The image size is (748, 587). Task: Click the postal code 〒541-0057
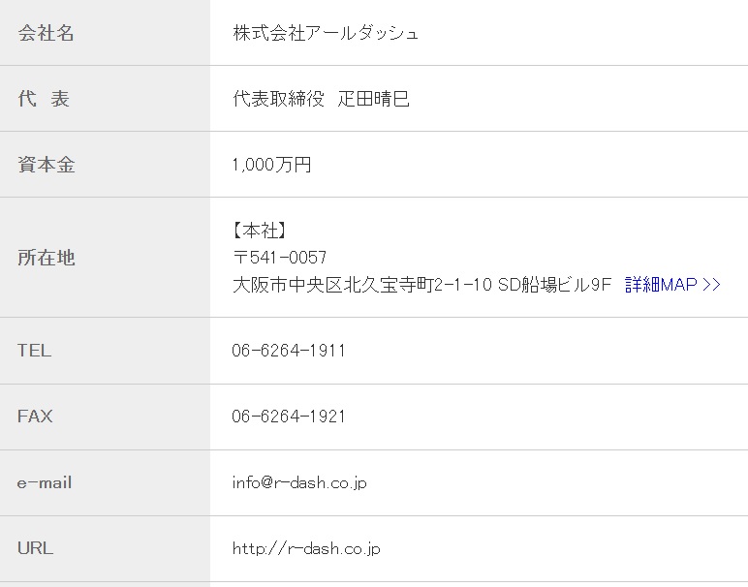point(280,258)
